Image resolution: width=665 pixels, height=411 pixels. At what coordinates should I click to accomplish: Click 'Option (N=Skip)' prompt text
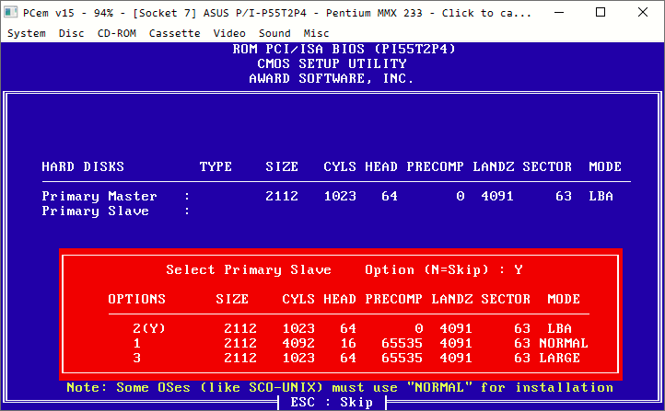pos(426,270)
